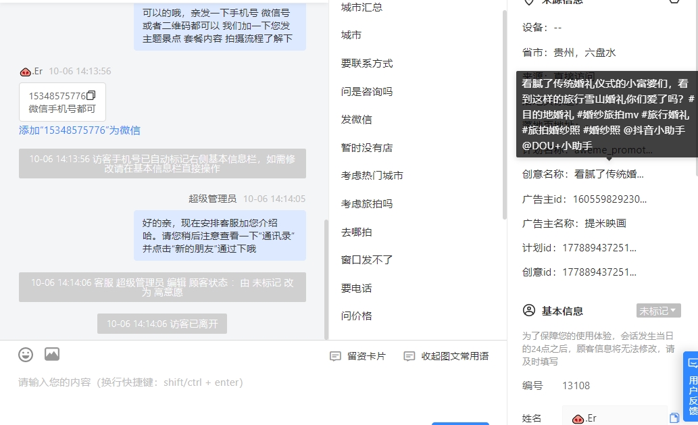Image resolution: width=698 pixels, height=425 pixels.
Task: Choose the 窗口发不了 quick phrase
Action: [x=367, y=260]
